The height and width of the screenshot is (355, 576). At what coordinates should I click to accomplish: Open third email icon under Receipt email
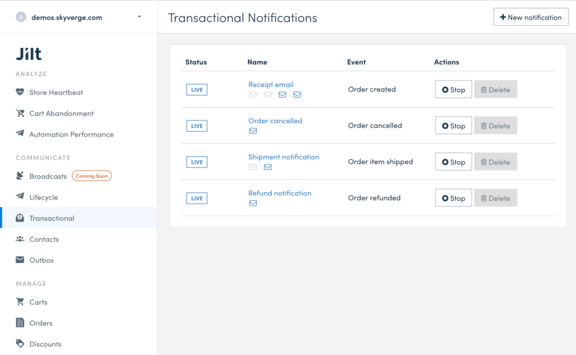point(282,95)
